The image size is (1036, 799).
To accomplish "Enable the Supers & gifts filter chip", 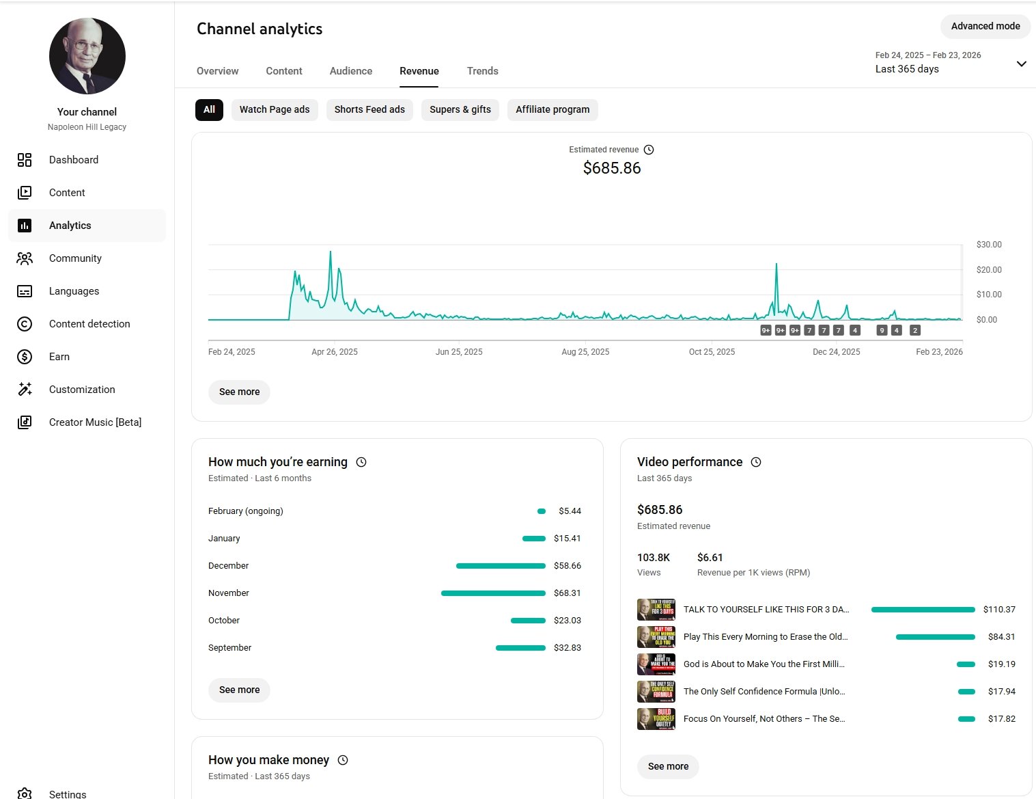I will coord(460,109).
